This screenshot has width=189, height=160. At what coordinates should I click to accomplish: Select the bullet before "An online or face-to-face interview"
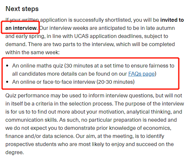[7, 82]
